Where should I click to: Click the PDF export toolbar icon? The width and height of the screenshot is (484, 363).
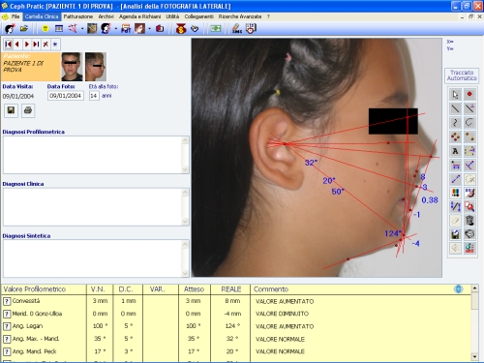126,29
